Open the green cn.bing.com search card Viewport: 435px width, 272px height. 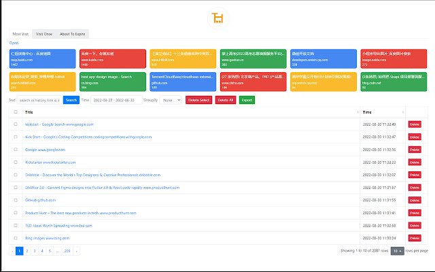coord(113,82)
